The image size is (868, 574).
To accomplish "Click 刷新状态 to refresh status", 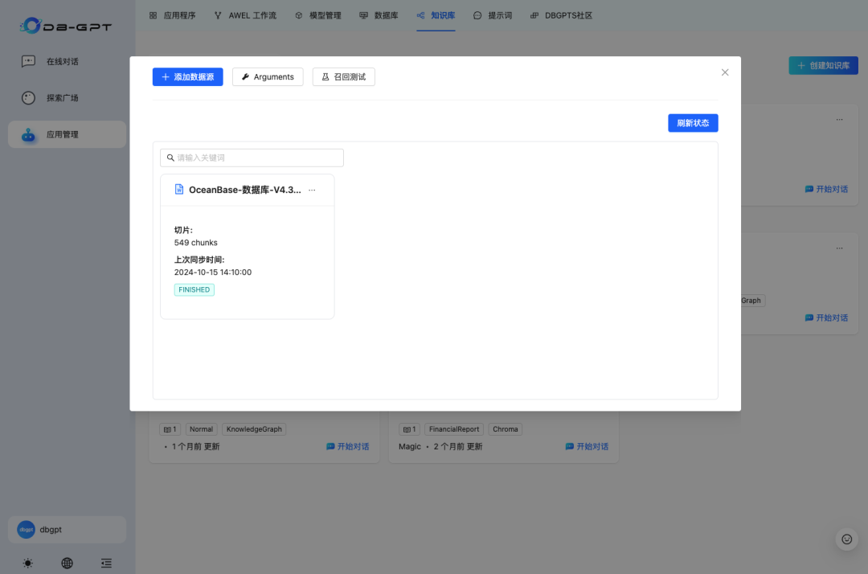I will point(693,122).
